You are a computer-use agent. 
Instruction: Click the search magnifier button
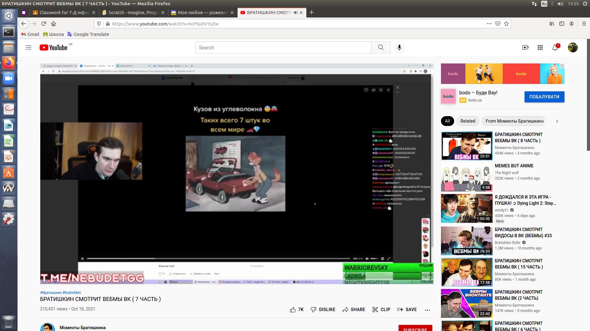[x=381, y=48]
